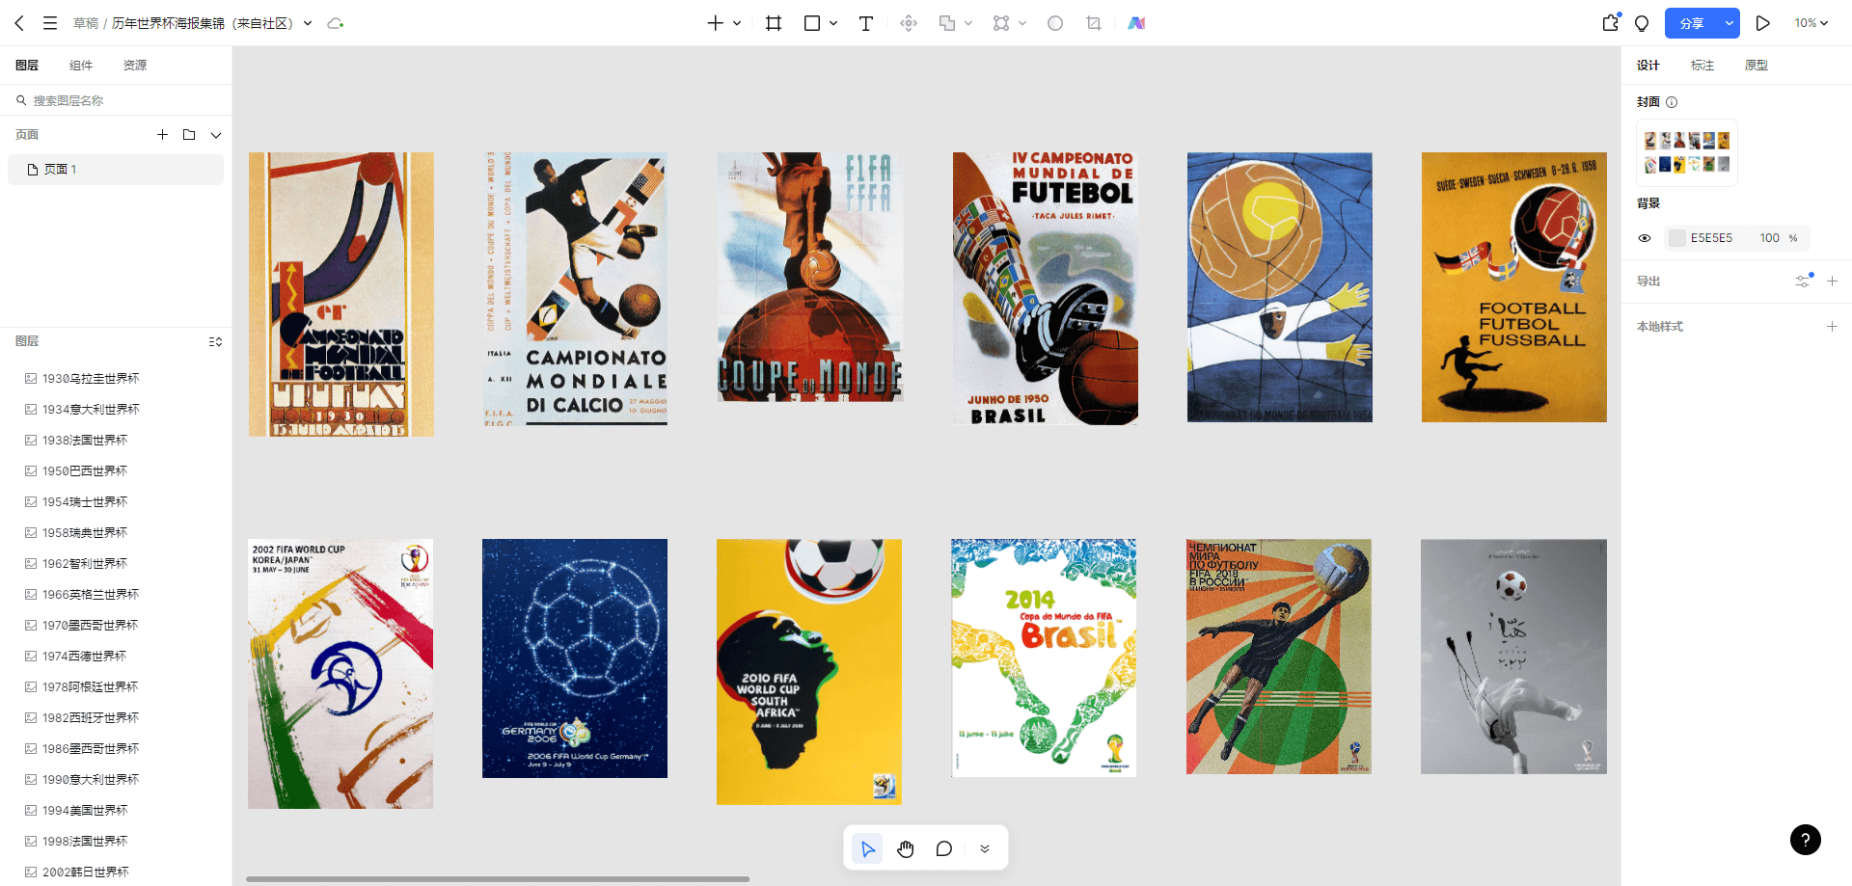
Task: Open insert plus dropdown arrow
Action: (x=737, y=23)
